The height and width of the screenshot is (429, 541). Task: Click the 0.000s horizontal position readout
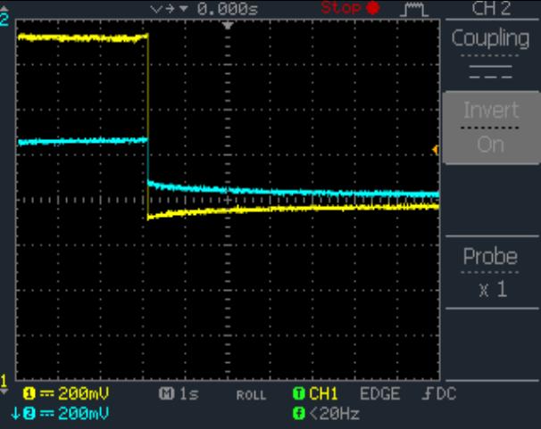[x=228, y=9]
